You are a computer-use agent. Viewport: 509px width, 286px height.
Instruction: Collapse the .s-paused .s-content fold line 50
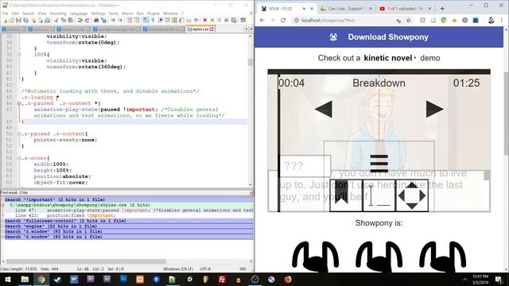tap(19, 134)
